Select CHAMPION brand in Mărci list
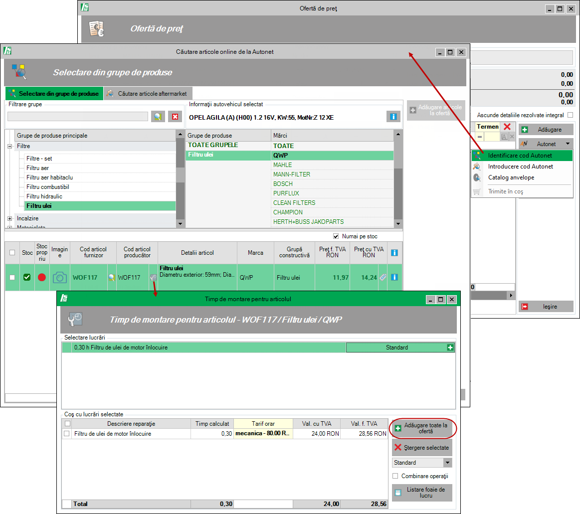580x514 pixels. [333, 212]
